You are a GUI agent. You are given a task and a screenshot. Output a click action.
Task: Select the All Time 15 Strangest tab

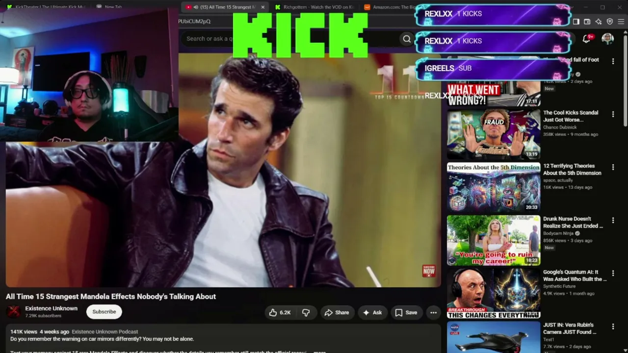coord(225,7)
